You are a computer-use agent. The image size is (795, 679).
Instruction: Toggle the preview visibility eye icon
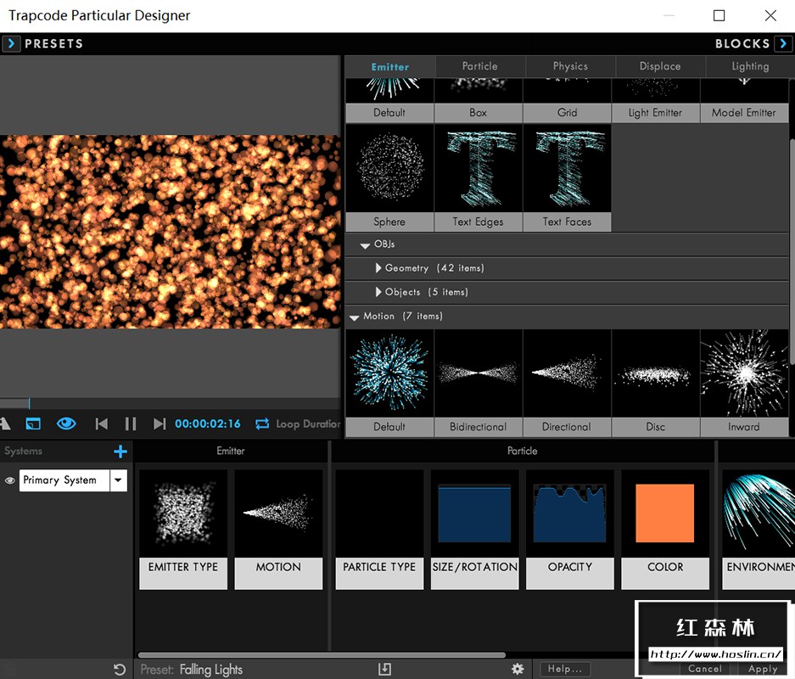[x=67, y=424]
